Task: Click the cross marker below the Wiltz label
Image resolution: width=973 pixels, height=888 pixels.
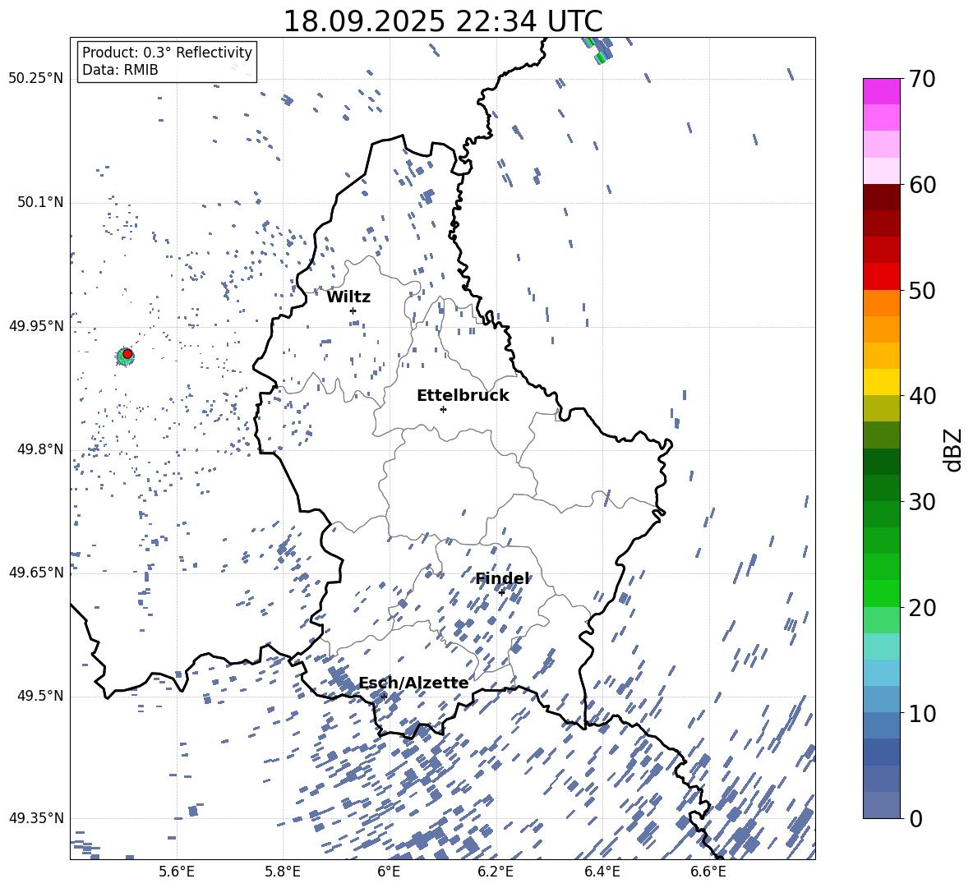Action: (353, 311)
